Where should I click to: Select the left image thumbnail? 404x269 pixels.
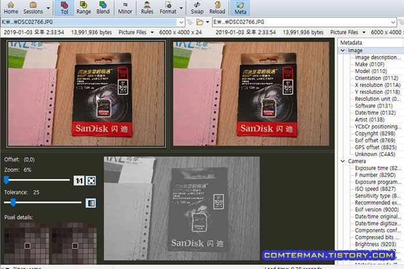coord(87,94)
